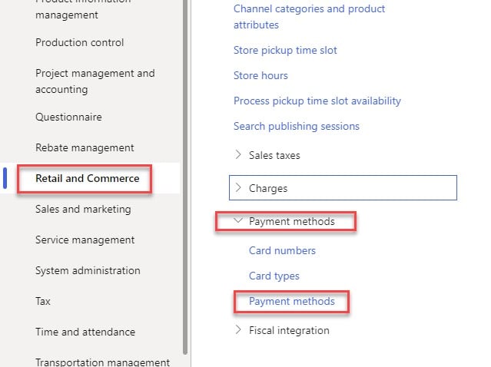
Task: Collapse the Payment methods group chevron
Action: tap(237, 222)
